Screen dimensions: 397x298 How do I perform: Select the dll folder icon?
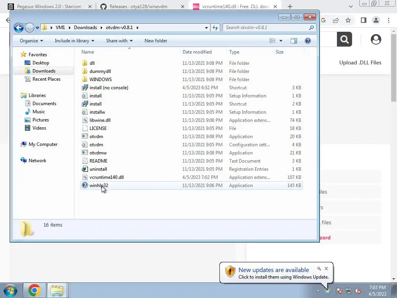(85, 63)
